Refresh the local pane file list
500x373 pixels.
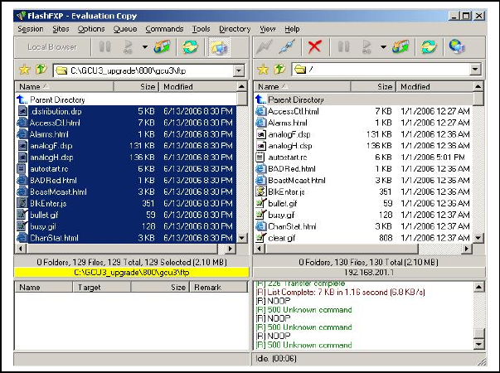pos(190,47)
